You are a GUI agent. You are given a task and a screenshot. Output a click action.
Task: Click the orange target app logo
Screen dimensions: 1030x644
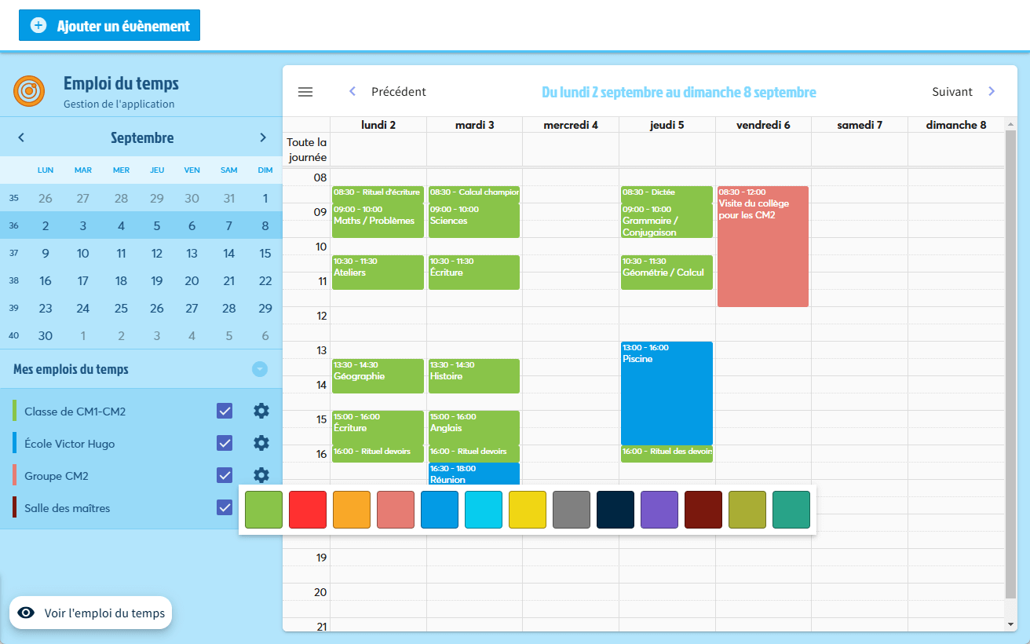point(29,91)
